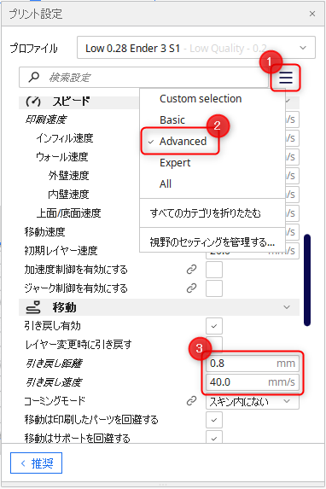Click the speed category gauge icon
Image resolution: width=326 pixels, height=489 pixels.
(33, 101)
